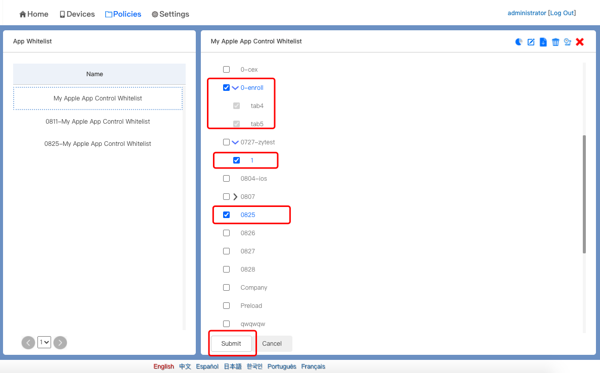The image size is (600, 373).
Task: Open the pie chart statistics icon
Action: [x=519, y=42]
